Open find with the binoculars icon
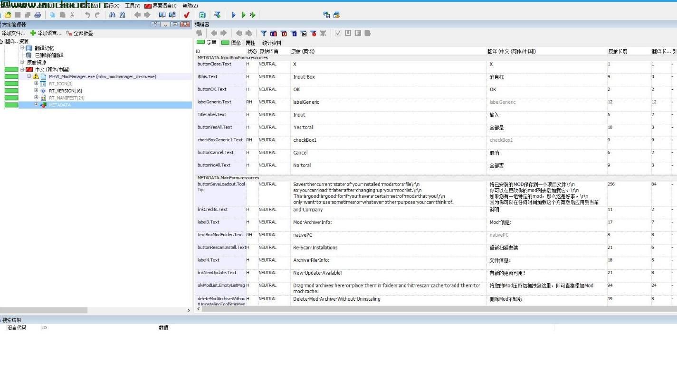The width and height of the screenshot is (677, 369). 112,15
